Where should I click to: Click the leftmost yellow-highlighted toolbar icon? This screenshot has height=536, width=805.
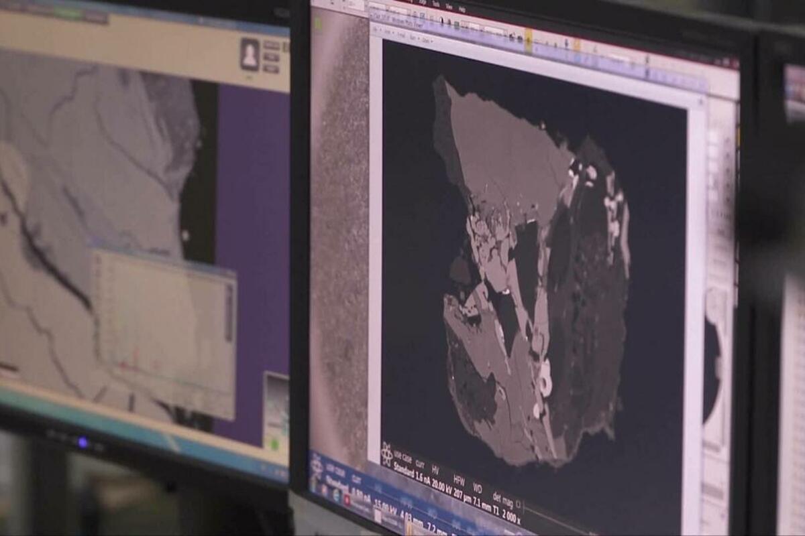[x=529, y=40]
